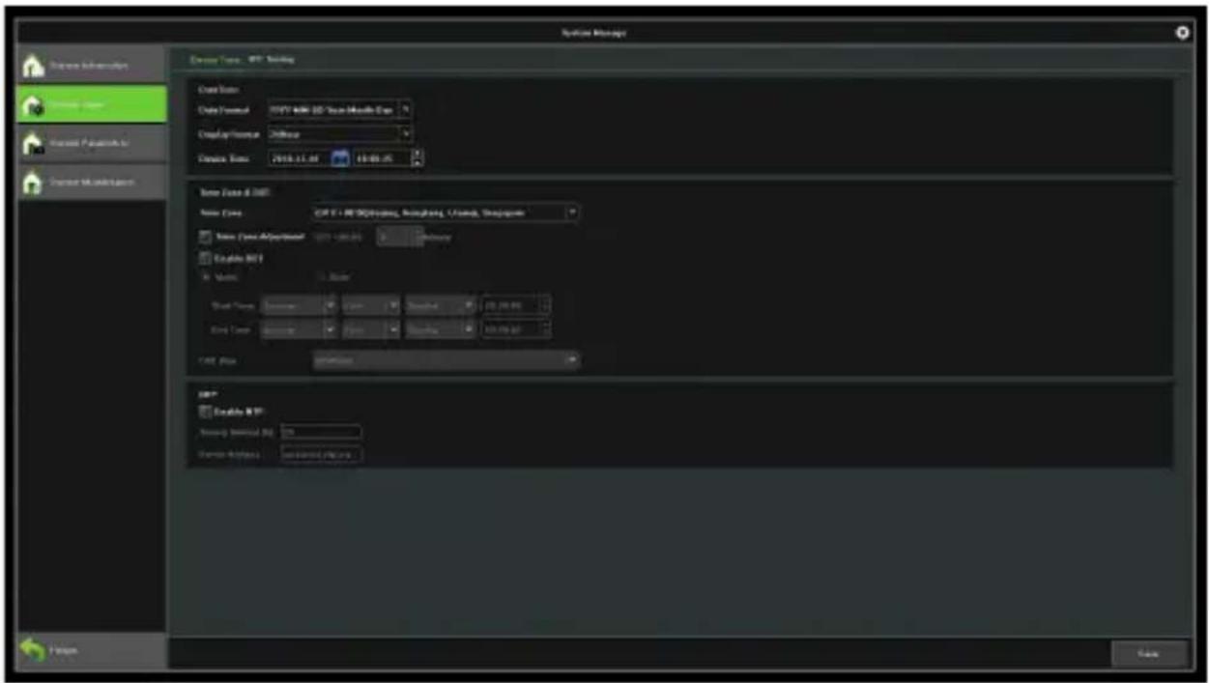Click the Start Time clock spinner field
The width and height of the screenshot is (1209, 683).
[x=516, y=305]
